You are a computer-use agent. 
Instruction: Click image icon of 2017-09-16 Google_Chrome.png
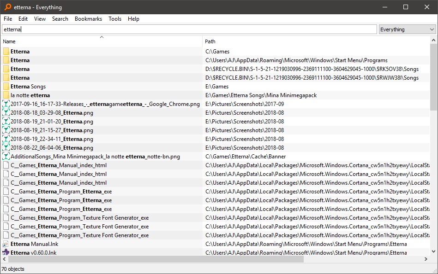(6, 104)
